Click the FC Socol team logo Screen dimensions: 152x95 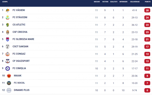click(9, 83)
